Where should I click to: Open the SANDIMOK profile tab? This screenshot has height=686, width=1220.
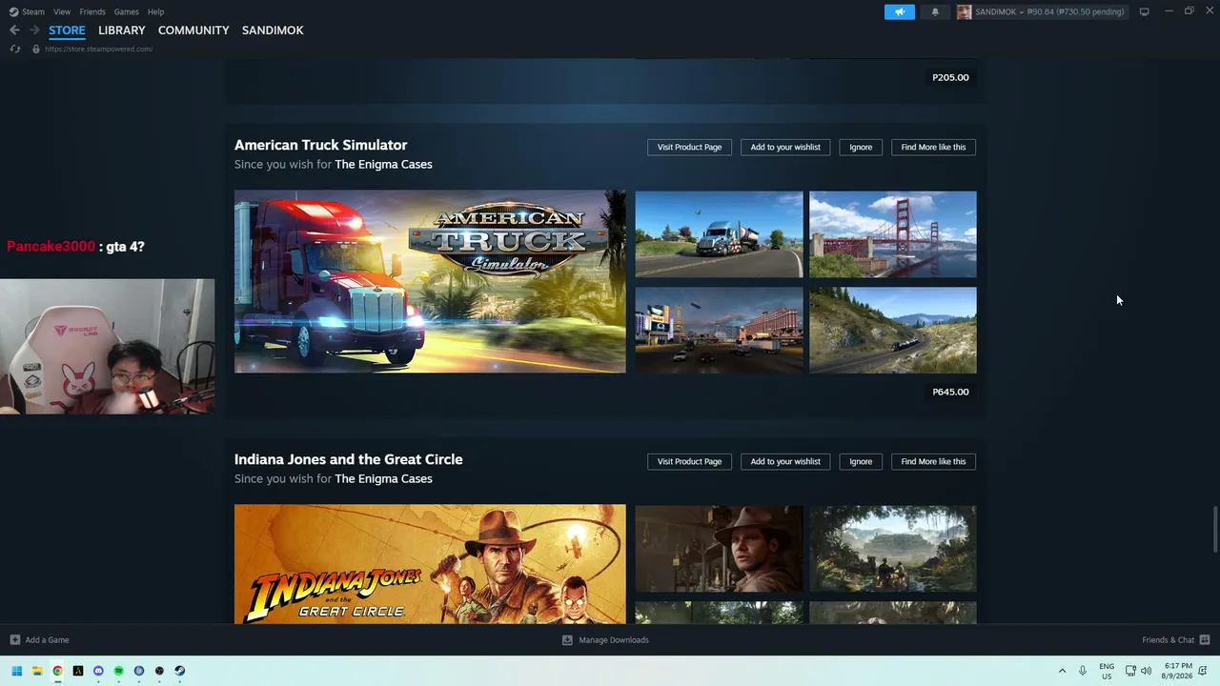pos(273,30)
